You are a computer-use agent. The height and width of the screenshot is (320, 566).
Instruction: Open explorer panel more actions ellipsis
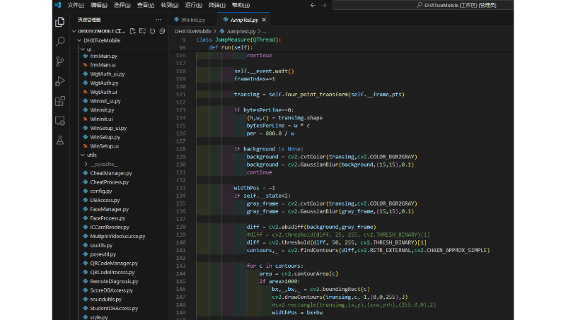158,20
